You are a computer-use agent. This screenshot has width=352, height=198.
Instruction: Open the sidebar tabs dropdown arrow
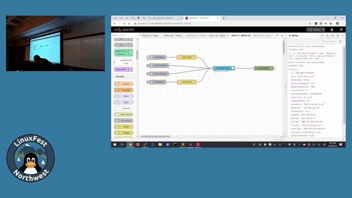coord(343,35)
